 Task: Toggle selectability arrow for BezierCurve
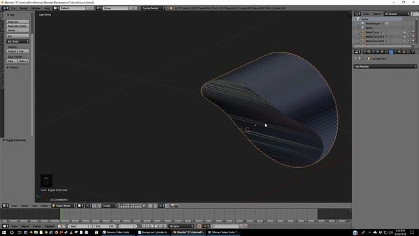pos(409,32)
